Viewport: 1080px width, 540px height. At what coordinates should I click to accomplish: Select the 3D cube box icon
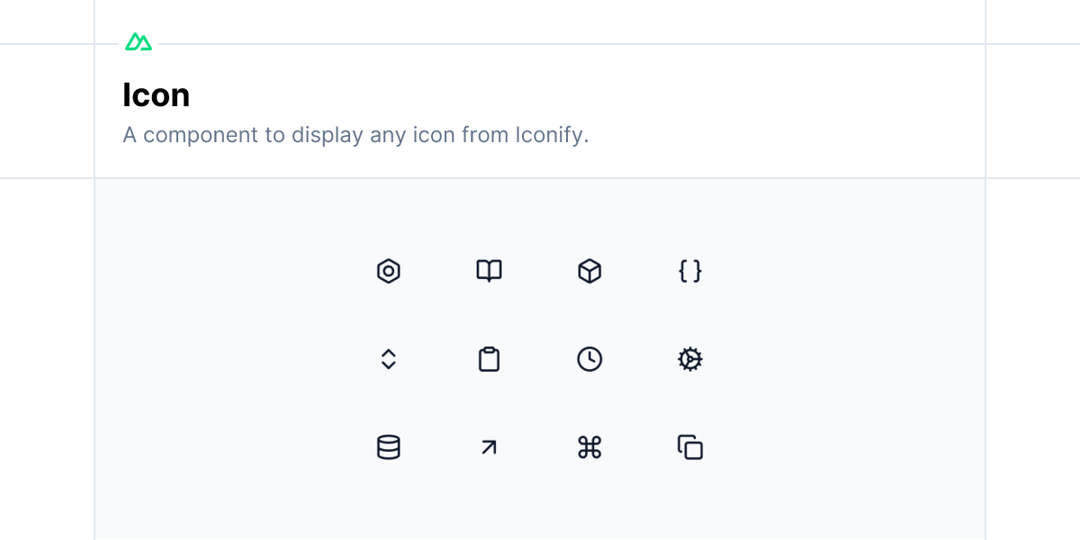click(589, 271)
